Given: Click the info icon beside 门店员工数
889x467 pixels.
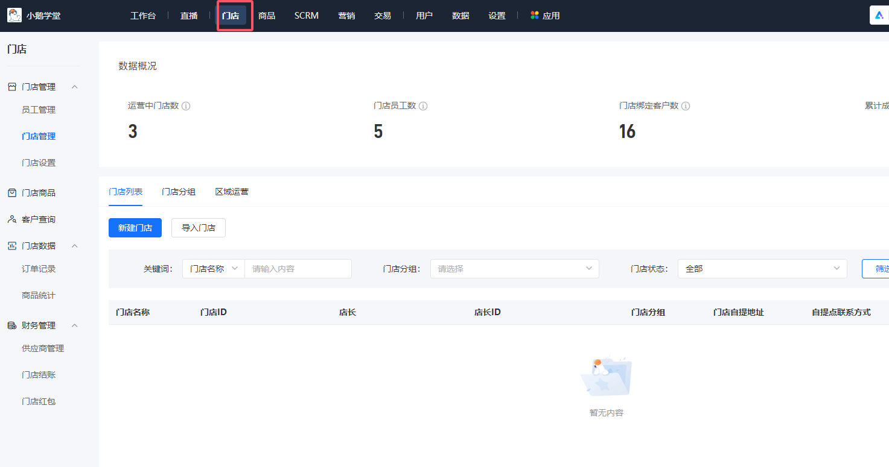Looking at the screenshot, I should pos(423,105).
